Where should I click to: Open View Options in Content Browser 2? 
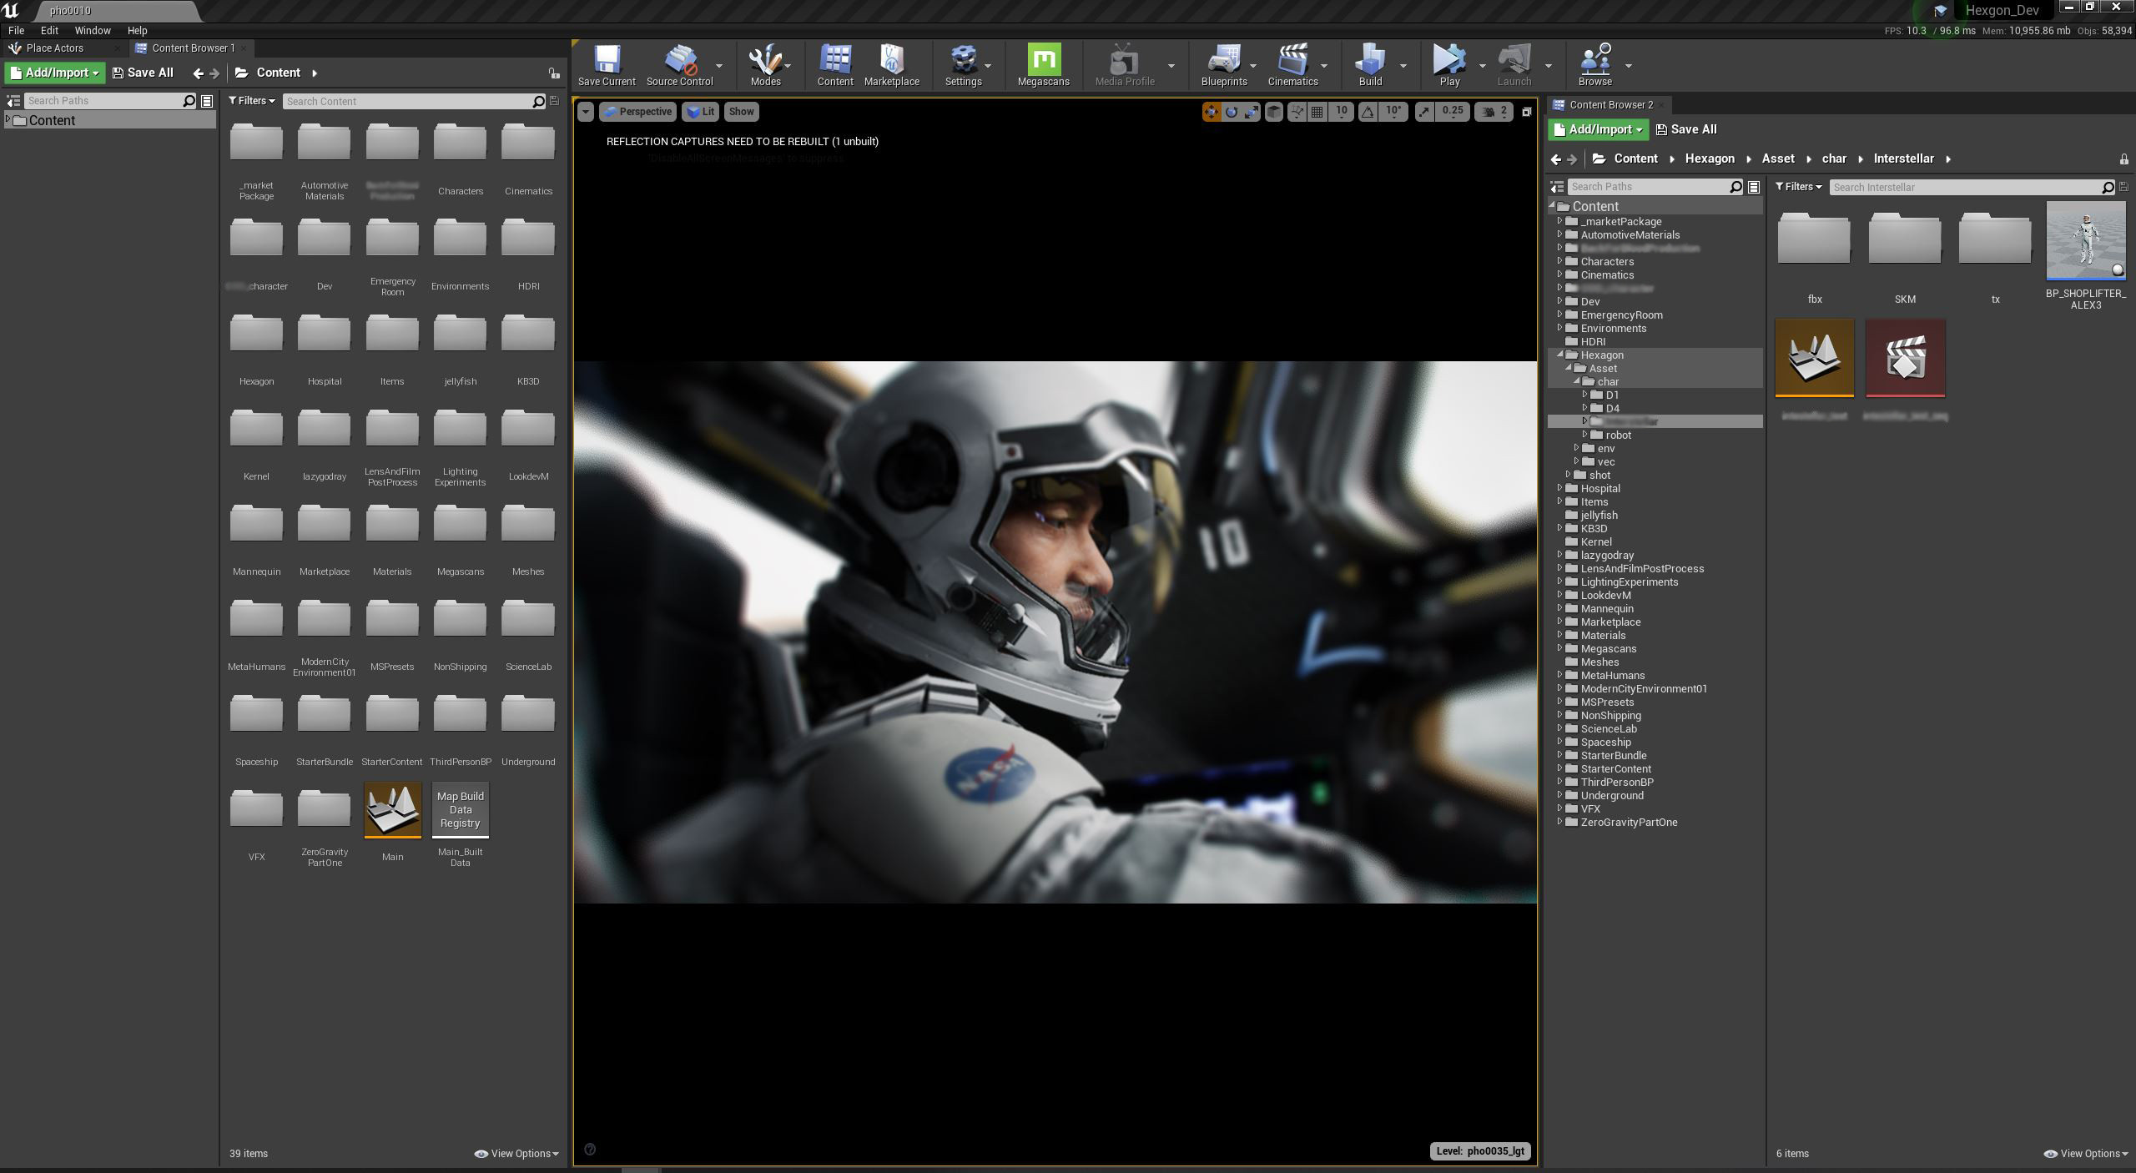pyautogui.click(x=2086, y=1154)
